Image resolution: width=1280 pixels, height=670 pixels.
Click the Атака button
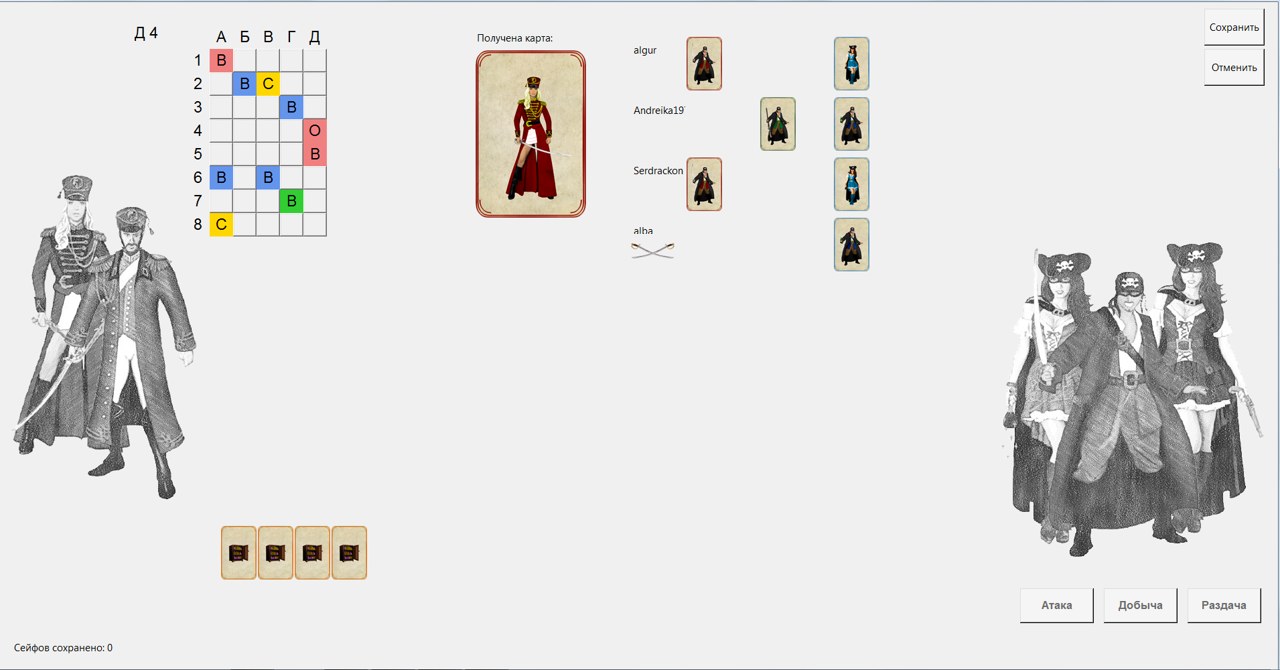pyautogui.click(x=1056, y=605)
